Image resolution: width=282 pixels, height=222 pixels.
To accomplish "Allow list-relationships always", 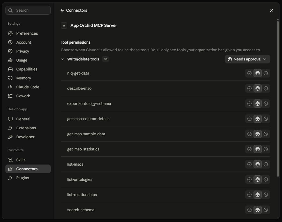I will coord(249,195).
